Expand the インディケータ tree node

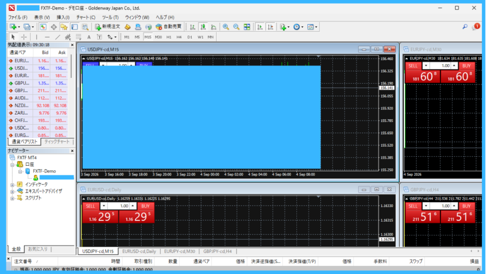[x=12, y=185]
